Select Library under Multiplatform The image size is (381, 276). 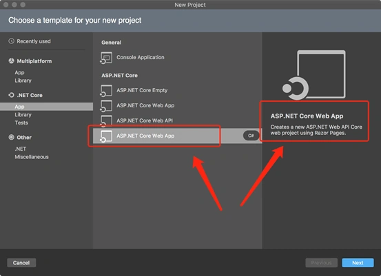pyautogui.click(x=23, y=81)
